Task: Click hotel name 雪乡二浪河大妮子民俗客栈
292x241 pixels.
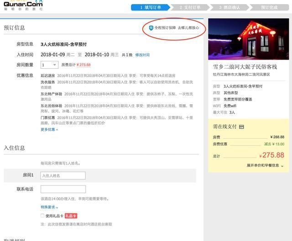Action: pyautogui.click(x=245, y=67)
